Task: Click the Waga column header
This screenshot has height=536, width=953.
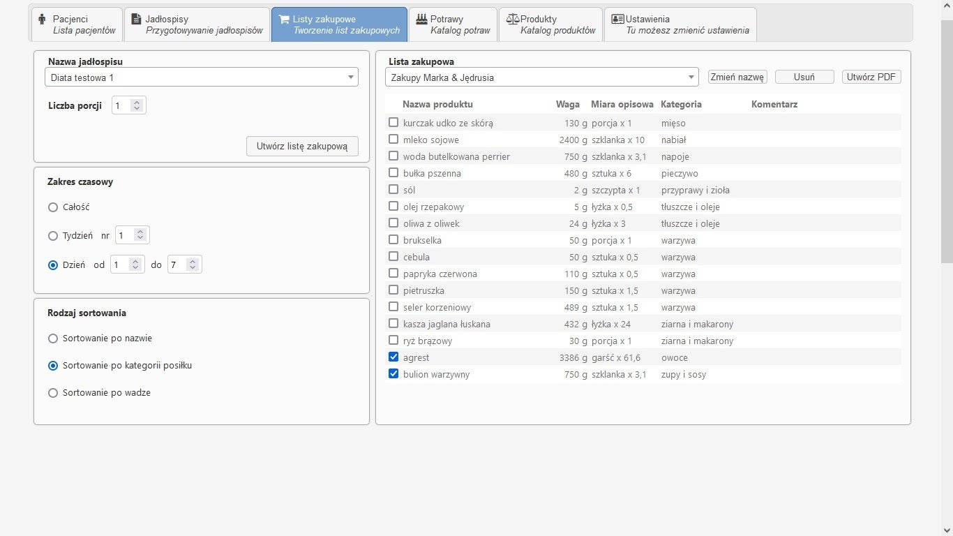Action: tap(568, 104)
